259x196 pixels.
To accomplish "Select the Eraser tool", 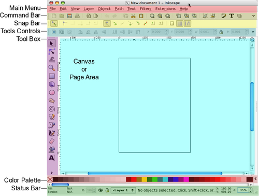I will coord(52,142).
